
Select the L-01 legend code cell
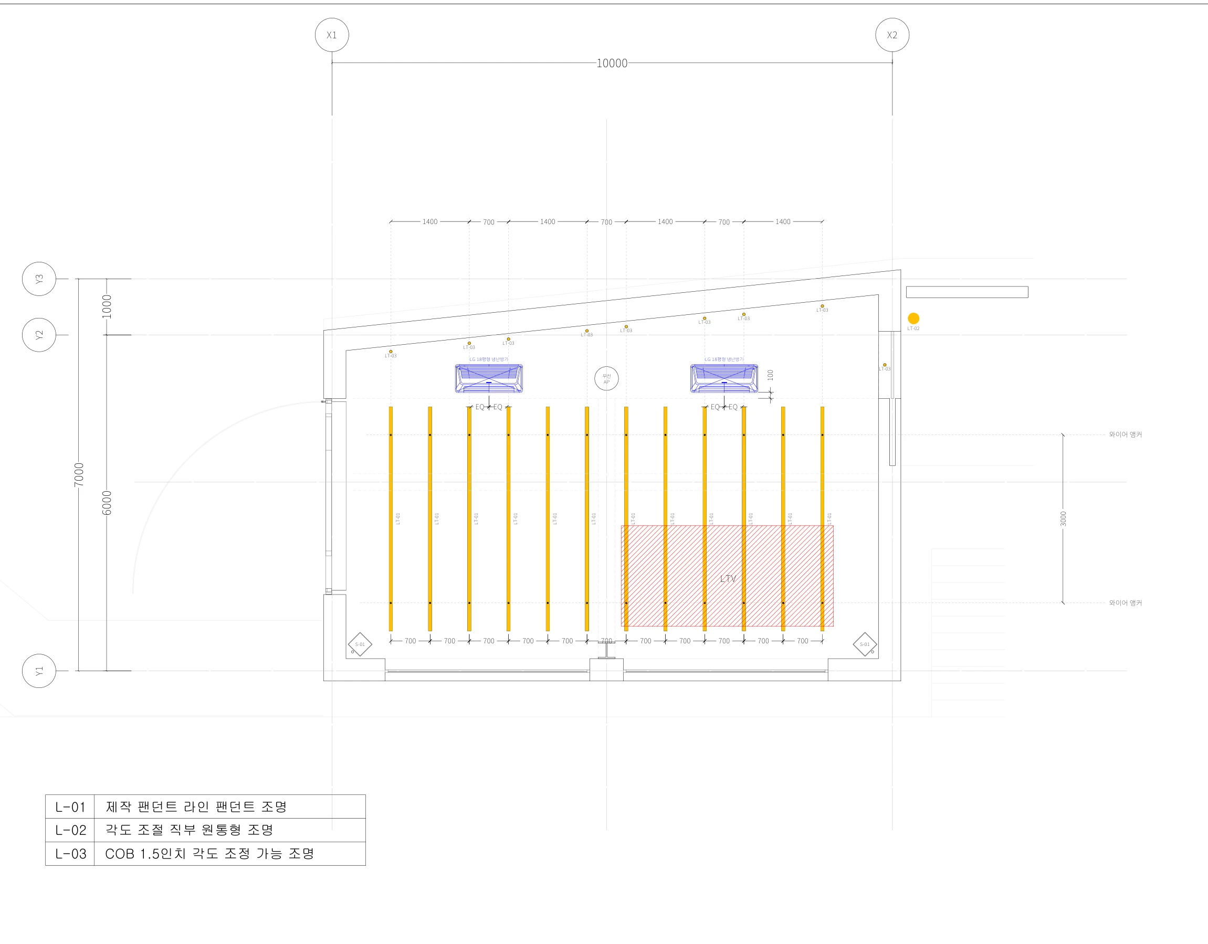[x=70, y=807]
